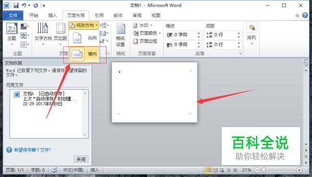This screenshot has width=312, height=177.
Task: Open the 稿纸设置 (Manuscript Paper Settings) dialog
Action: pos(120,35)
